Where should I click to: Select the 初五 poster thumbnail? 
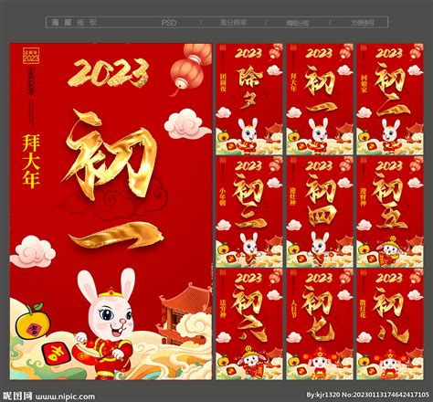(390, 212)
